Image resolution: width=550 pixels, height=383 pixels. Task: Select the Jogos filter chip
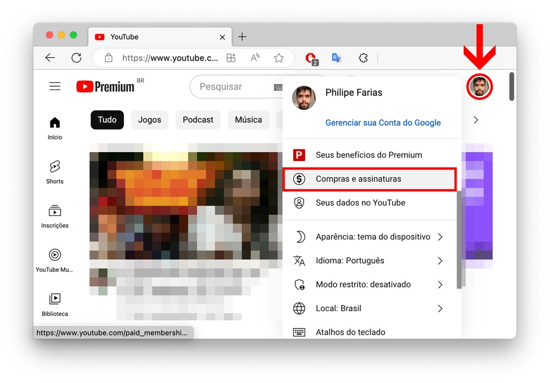coord(150,120)
